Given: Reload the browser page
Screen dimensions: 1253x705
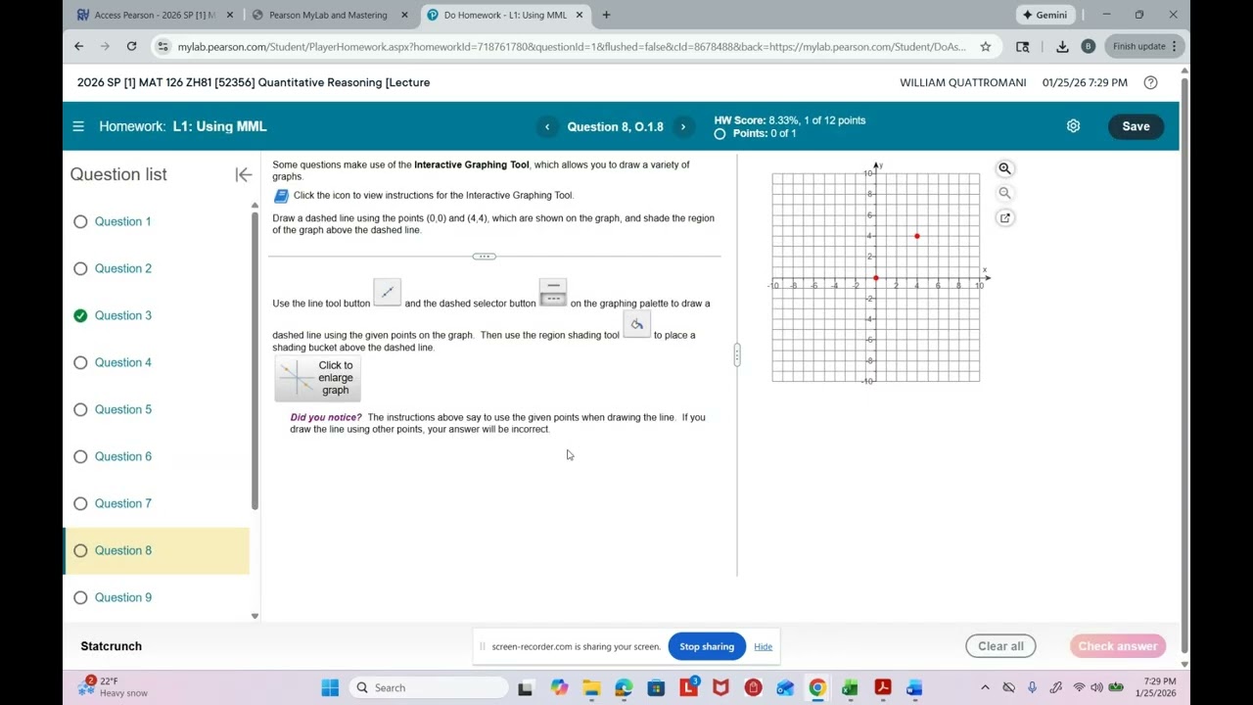Looking at the screenshot, I should [131, 46].
